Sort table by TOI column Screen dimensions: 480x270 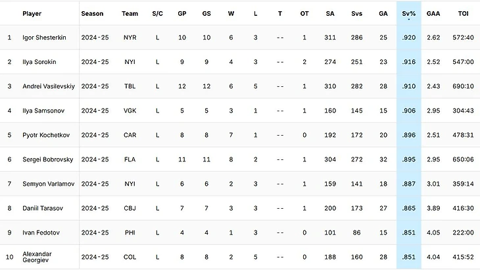coord(463,13)
